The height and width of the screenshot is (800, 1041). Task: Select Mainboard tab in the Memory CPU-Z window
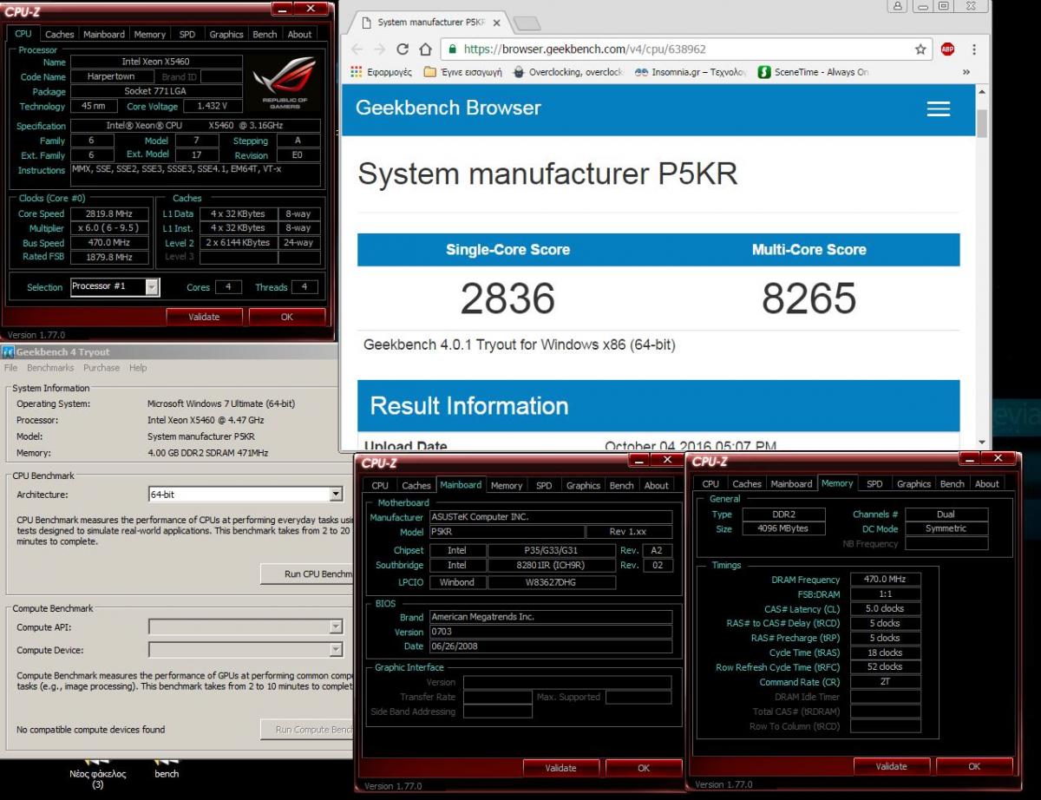point(791,484)
